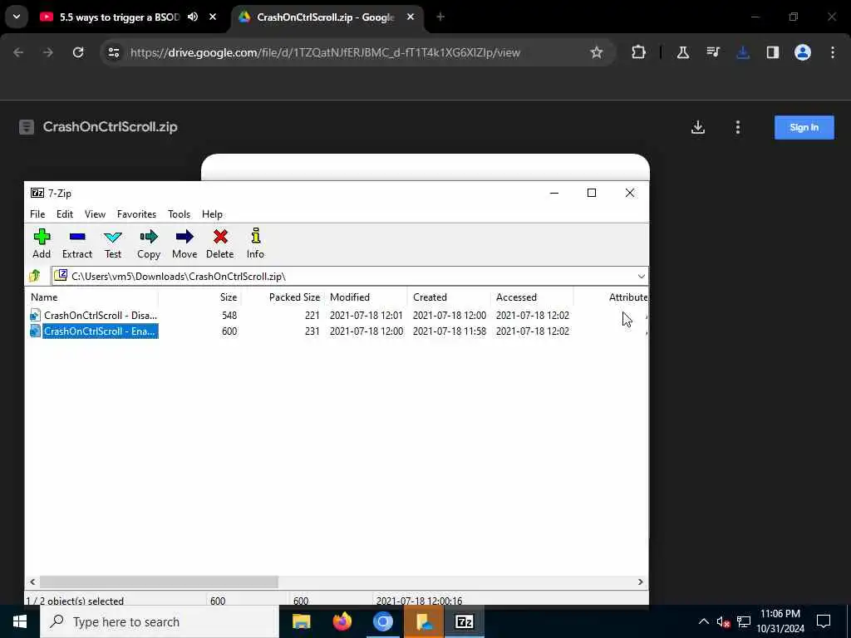Click created date 2021-07-18 11:58
Image resolution: width=851 pixels, height=638 pixels.
[x=450, y=331]
